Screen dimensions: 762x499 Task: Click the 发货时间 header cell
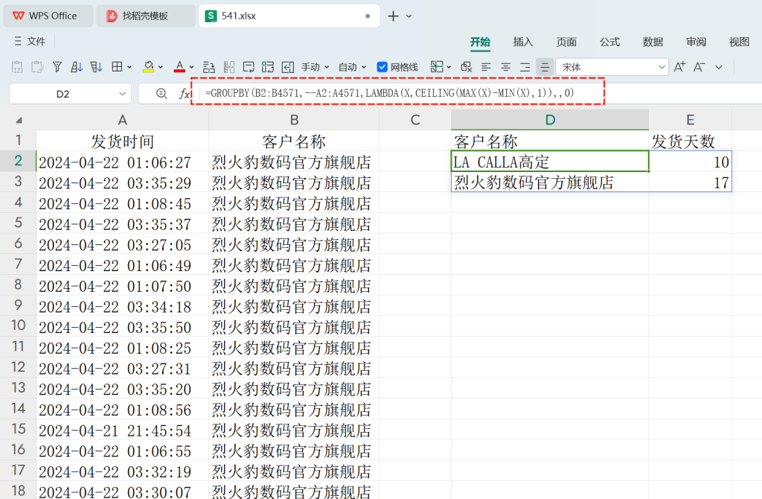(123, 141)
